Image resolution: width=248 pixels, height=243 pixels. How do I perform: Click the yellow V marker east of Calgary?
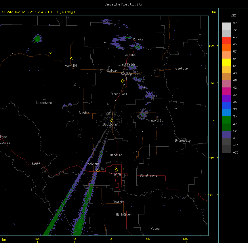pyautogui.click(x=123, y=169)
